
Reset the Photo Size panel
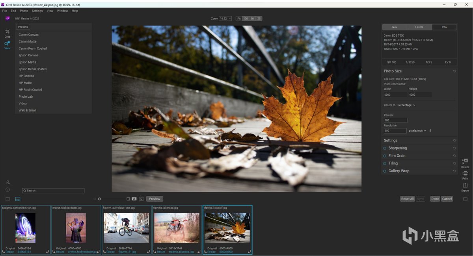454,71
